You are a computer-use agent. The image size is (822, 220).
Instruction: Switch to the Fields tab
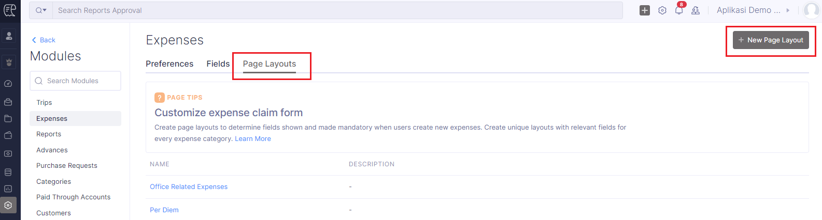pyautogui.click(x=218, y=64)
